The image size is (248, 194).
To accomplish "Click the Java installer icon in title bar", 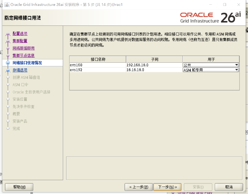I will (7, 5).
